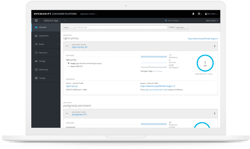Image resolution: width=250 pixels, height=149 pixels.
Task: Select Overview in the sidebar
Action: (x=46, y=27)
